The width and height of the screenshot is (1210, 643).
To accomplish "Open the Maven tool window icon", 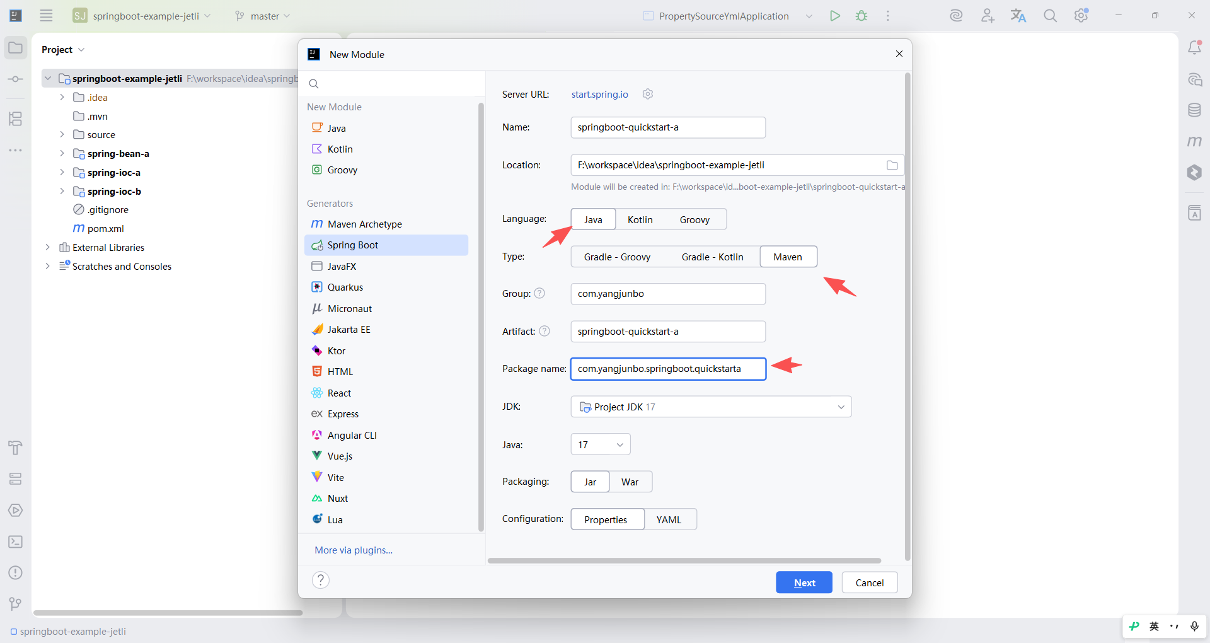I will pos(1194,141).
